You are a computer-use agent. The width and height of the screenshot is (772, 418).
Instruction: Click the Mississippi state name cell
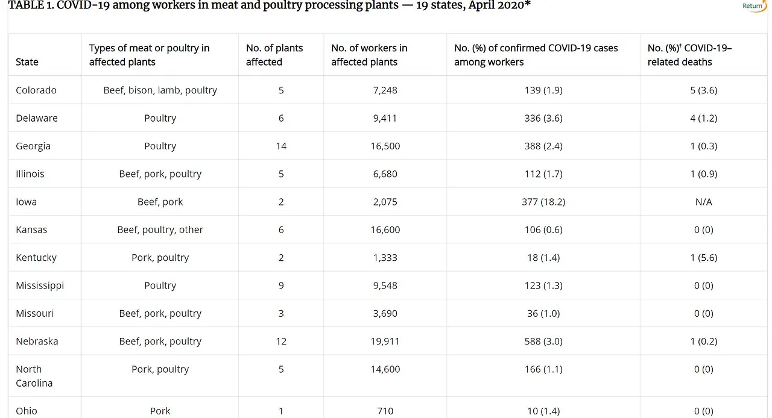point(40,285)
